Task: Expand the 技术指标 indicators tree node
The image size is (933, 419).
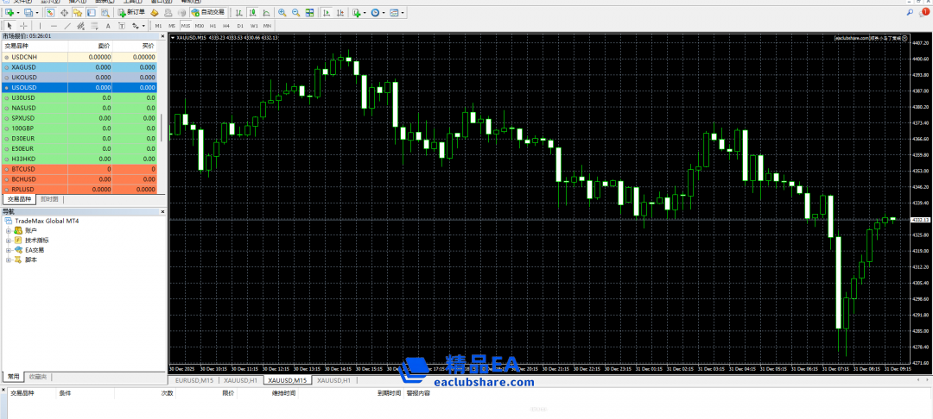Action: 9,241
